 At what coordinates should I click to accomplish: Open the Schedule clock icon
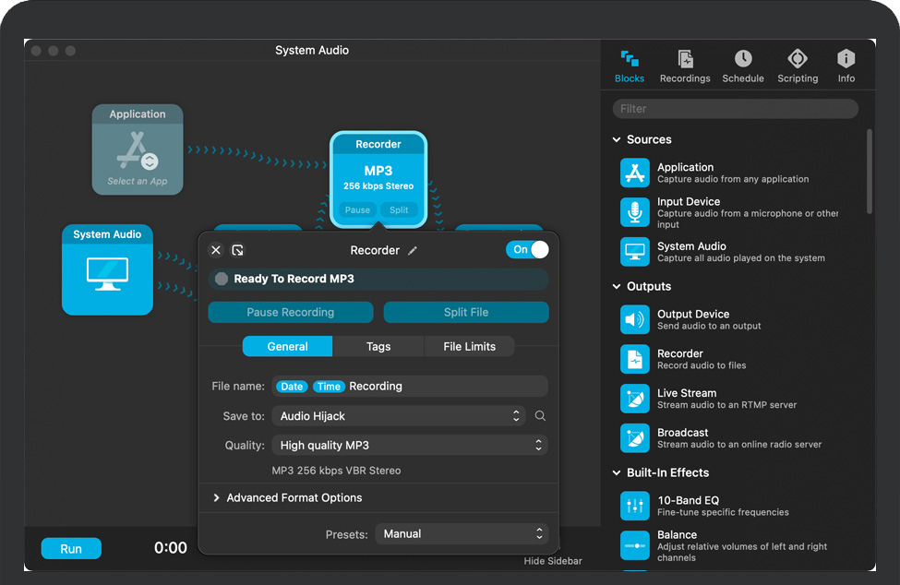(742, 60)
